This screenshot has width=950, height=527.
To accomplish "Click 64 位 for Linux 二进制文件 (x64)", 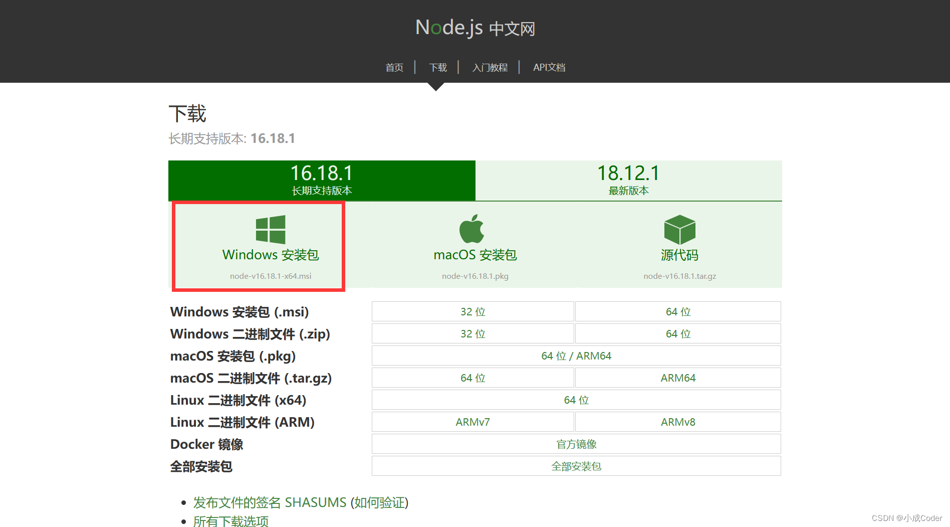I will 576,400.
